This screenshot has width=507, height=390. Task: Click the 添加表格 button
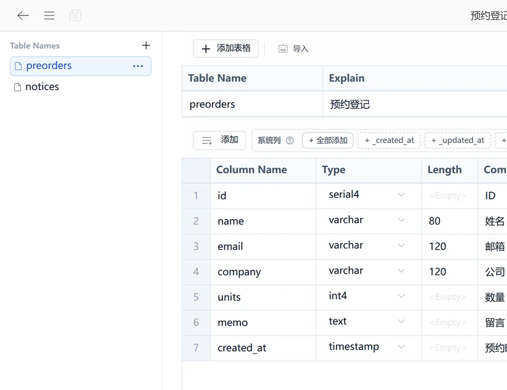point(226,49)
